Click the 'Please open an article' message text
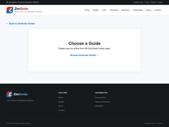The width and height of the screenshot is (169, 127). point(84,49)
